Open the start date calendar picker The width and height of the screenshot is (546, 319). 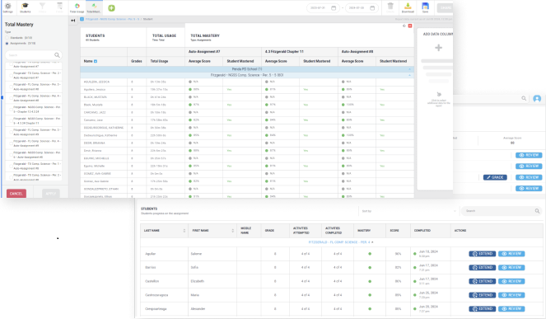(334, 8)
